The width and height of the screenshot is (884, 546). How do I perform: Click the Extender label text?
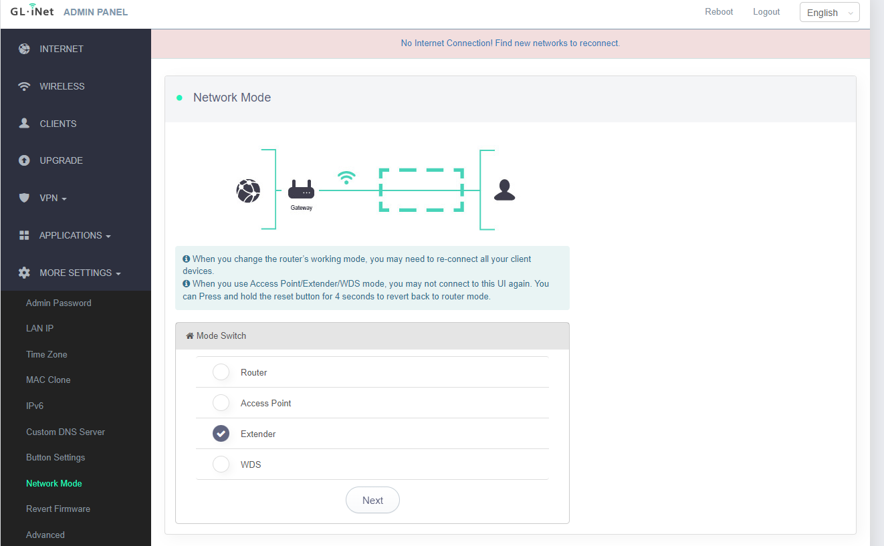pos(258,434)
